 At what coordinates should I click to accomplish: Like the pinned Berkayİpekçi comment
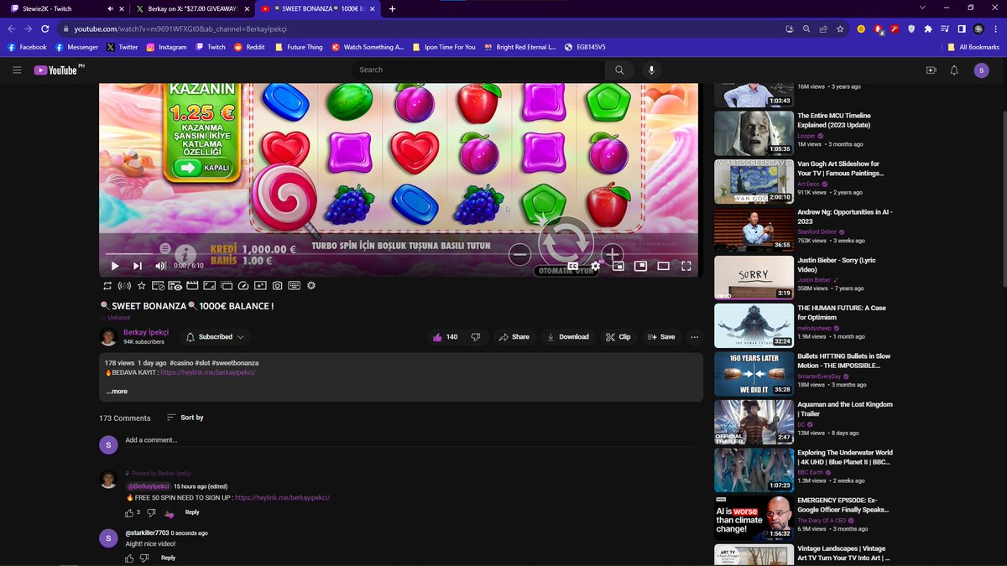tap(129, 512)
